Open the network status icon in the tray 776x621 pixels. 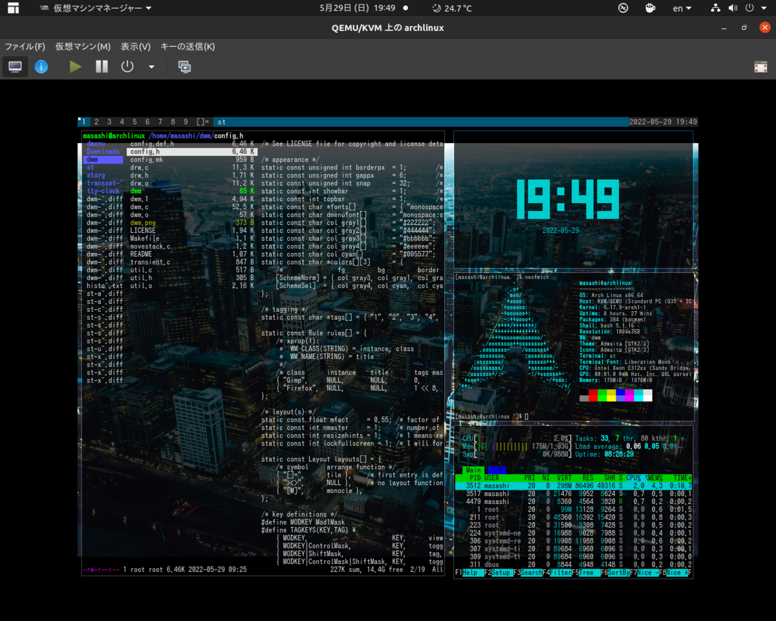pos(715,8)
